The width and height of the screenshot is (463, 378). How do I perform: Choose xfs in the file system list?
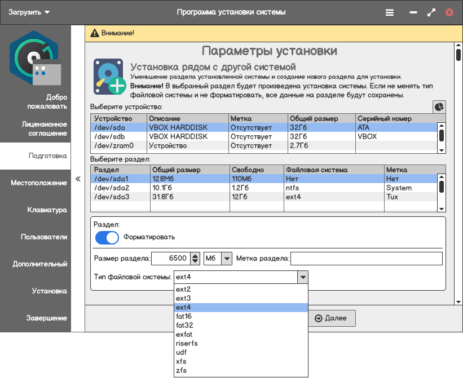(181, 361)
